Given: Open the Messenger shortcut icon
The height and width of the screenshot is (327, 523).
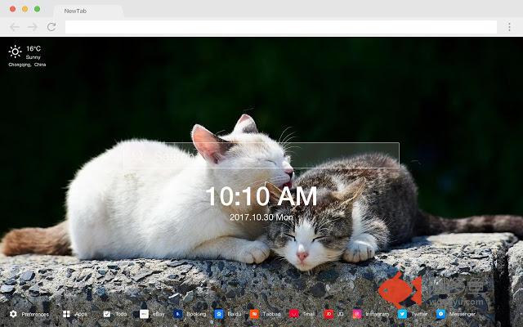Looking at the screenshot, I should pyautogui.click(x=440, y=314).
